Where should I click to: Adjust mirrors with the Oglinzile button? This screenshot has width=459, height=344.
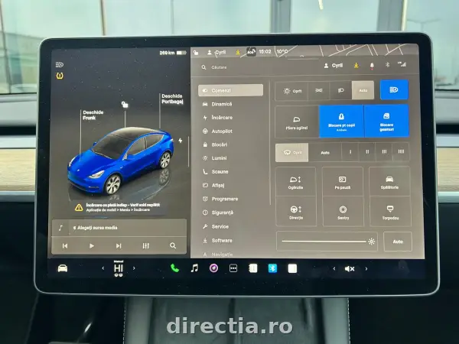pos(295,182)
